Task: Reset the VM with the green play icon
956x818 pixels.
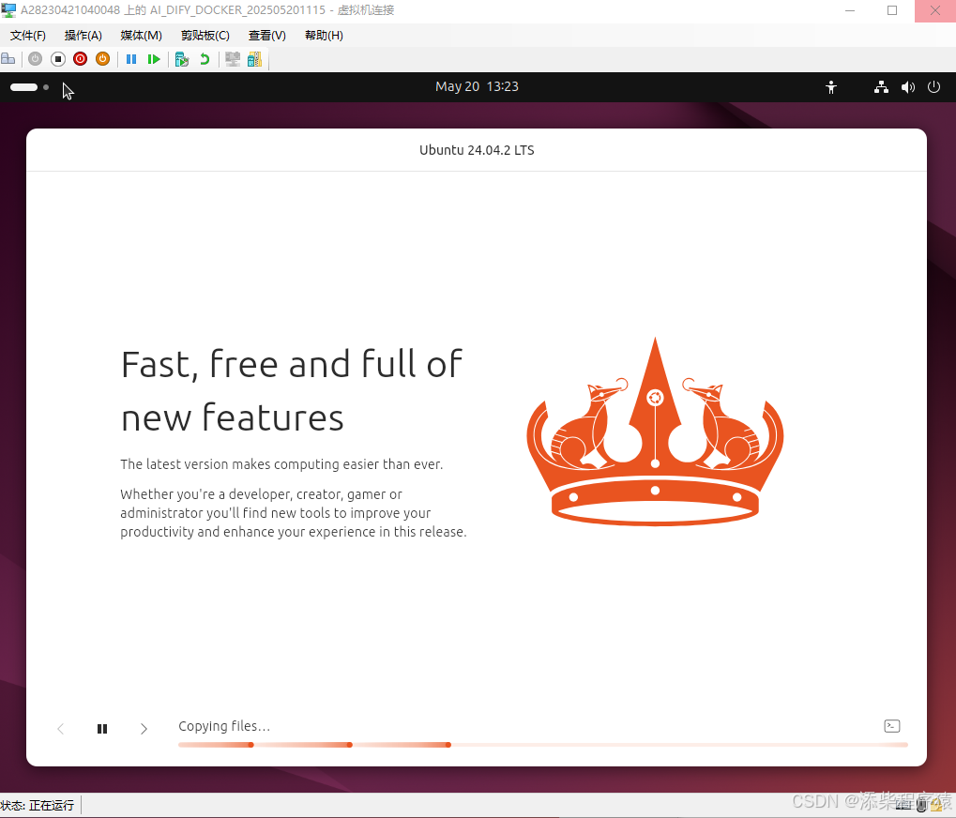Action: [154, 59]
